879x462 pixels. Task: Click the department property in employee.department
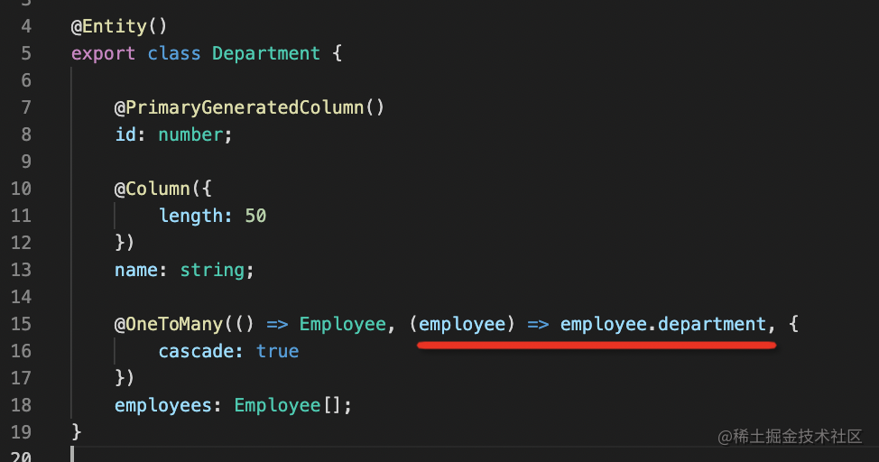coord(712,324)
